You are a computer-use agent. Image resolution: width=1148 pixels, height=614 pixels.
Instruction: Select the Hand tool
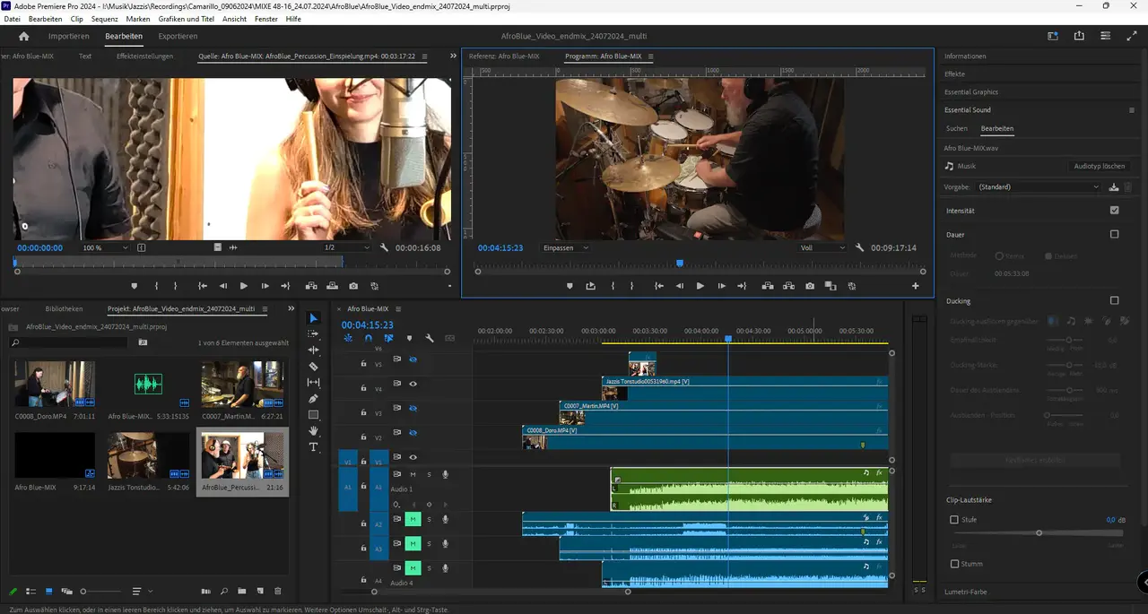313,431
